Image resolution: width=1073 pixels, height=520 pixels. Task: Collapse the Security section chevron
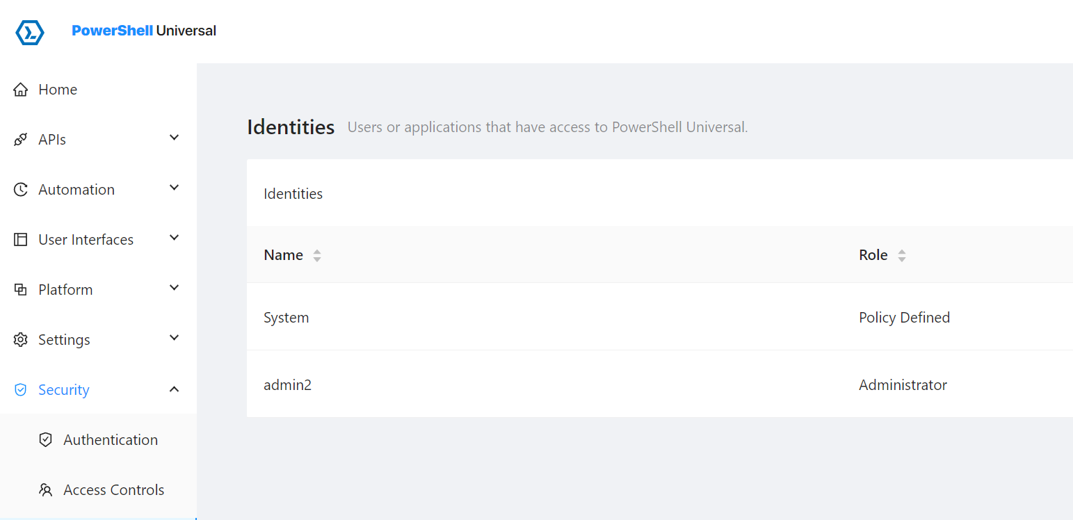click(x=175, y=389)
